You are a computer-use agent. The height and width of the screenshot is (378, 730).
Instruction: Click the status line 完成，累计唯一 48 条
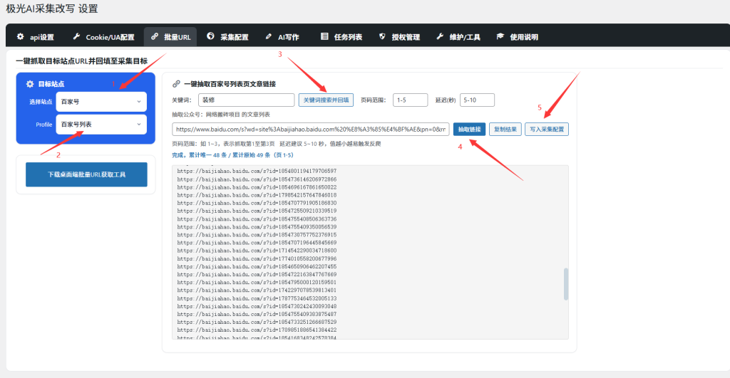[233, 155]
